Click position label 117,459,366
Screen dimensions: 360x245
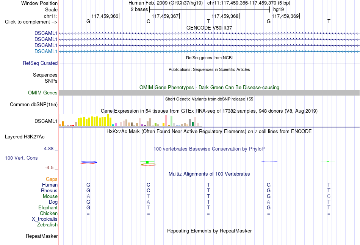coord(105,16)
